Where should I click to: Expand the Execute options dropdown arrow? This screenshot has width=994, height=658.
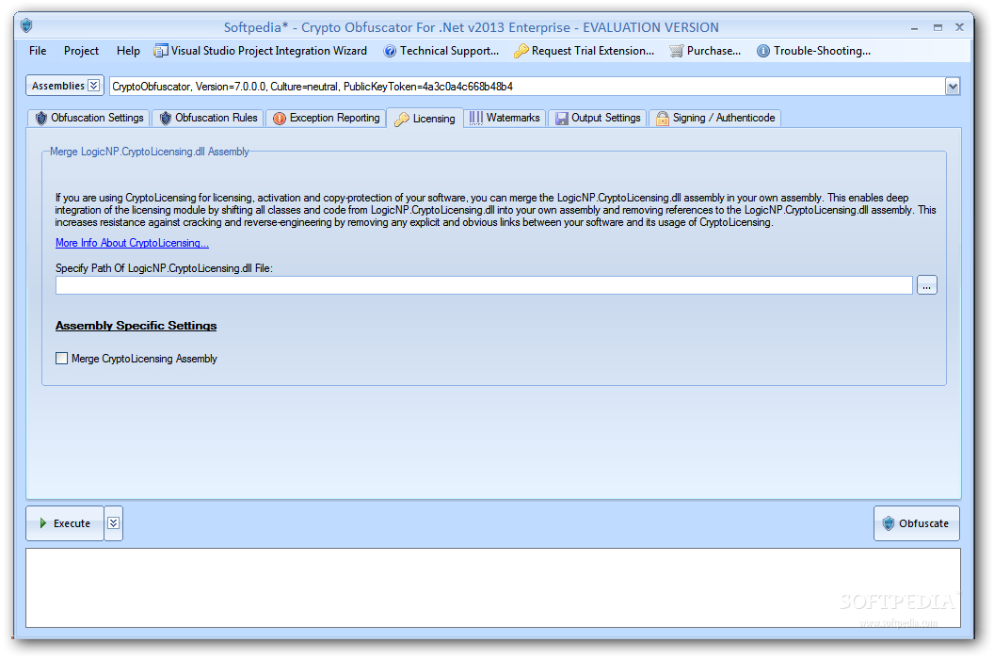[114, 523]
